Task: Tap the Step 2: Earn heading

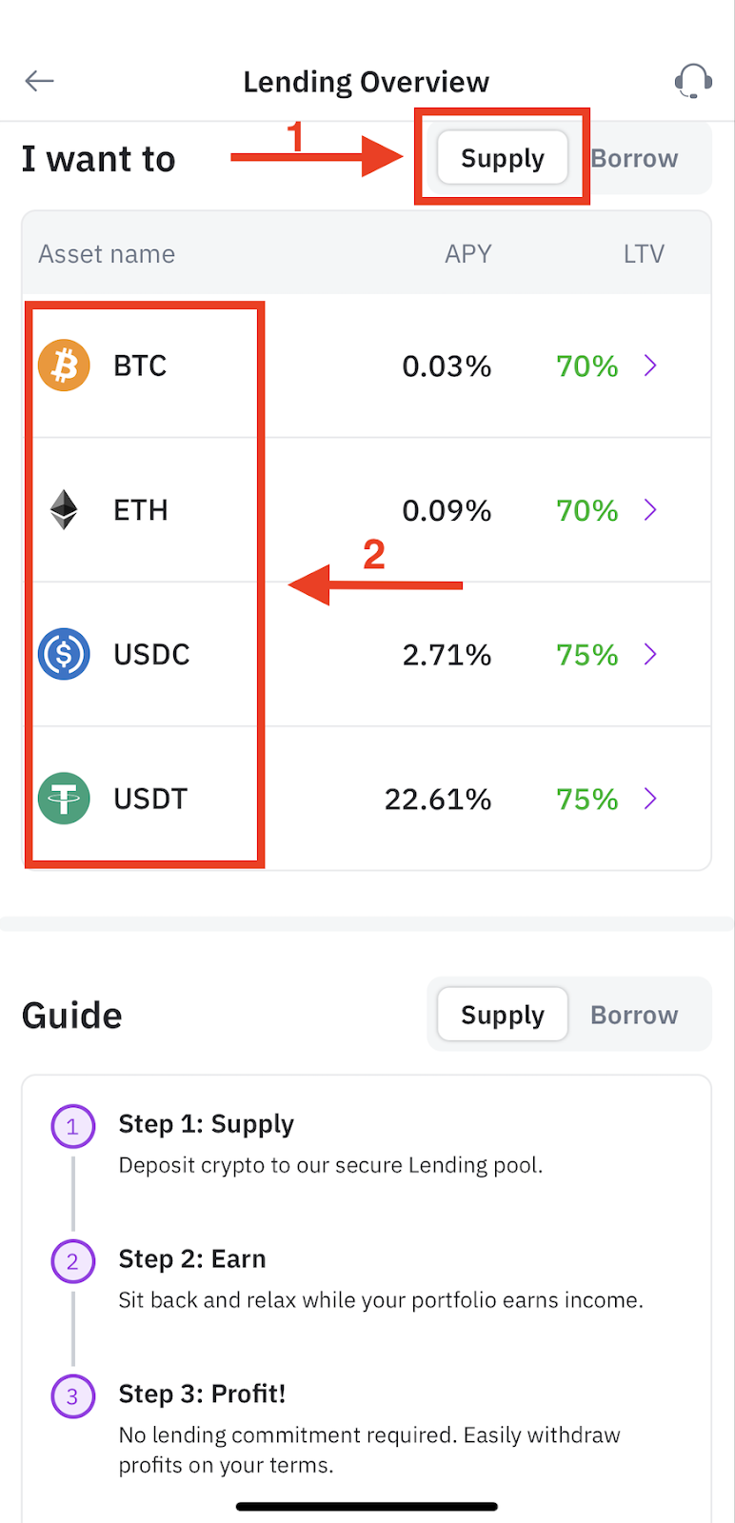Action: pyautogui.click(x=192, y=1259)
